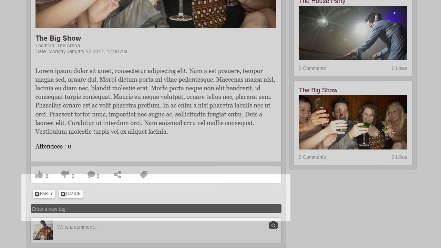The width and height of the screenshot is (441, 248).
Task: Click the House Party DJ image
Action: (353, 33)
